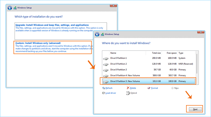Click the New starburst icon
The image size is (211, 117).
tap(172, 88)
